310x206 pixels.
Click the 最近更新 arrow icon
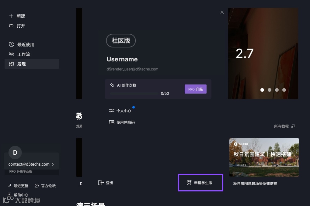9,186
